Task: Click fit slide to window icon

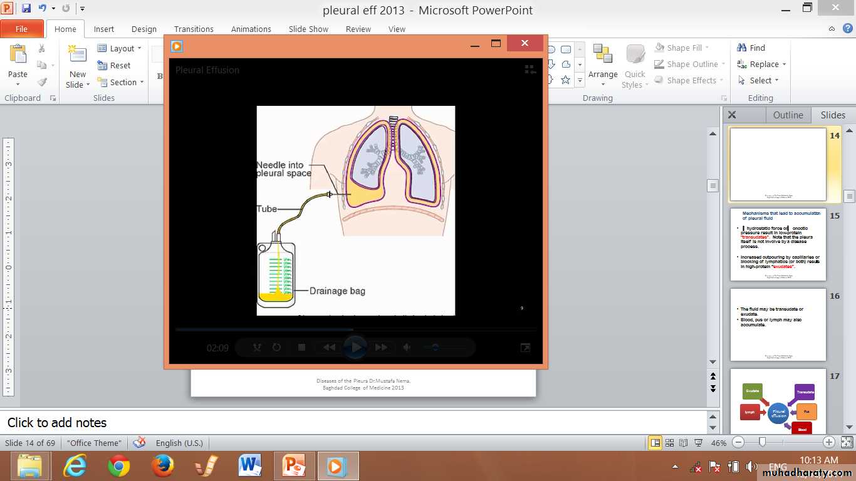Action: pos(846,442)
